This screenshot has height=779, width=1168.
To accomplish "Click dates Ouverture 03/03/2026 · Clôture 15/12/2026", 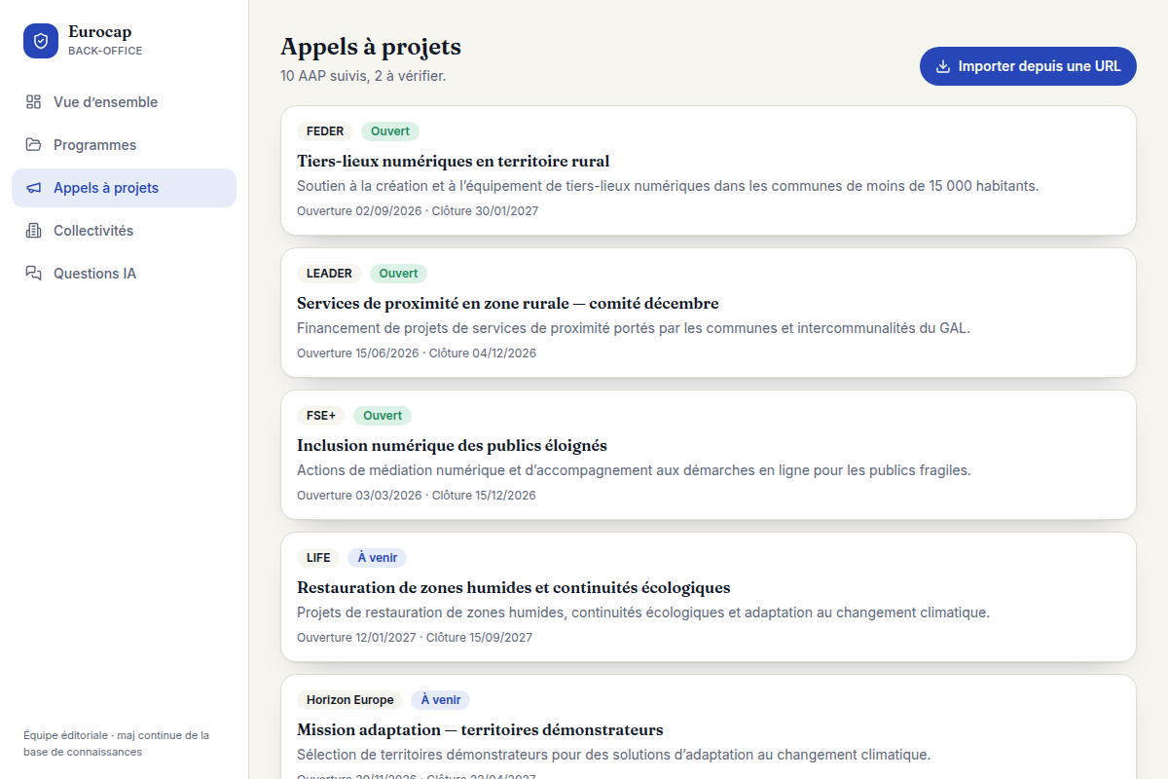I will (417, 496).
